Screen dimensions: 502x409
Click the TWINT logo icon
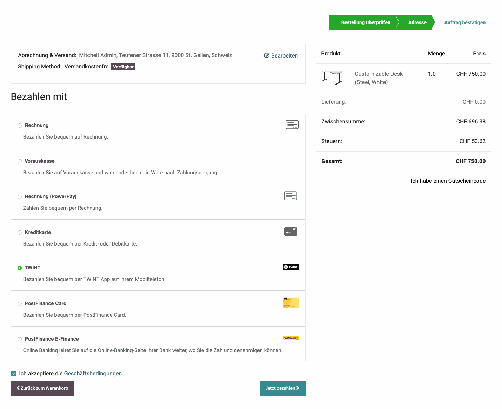(x=290, y=267)
